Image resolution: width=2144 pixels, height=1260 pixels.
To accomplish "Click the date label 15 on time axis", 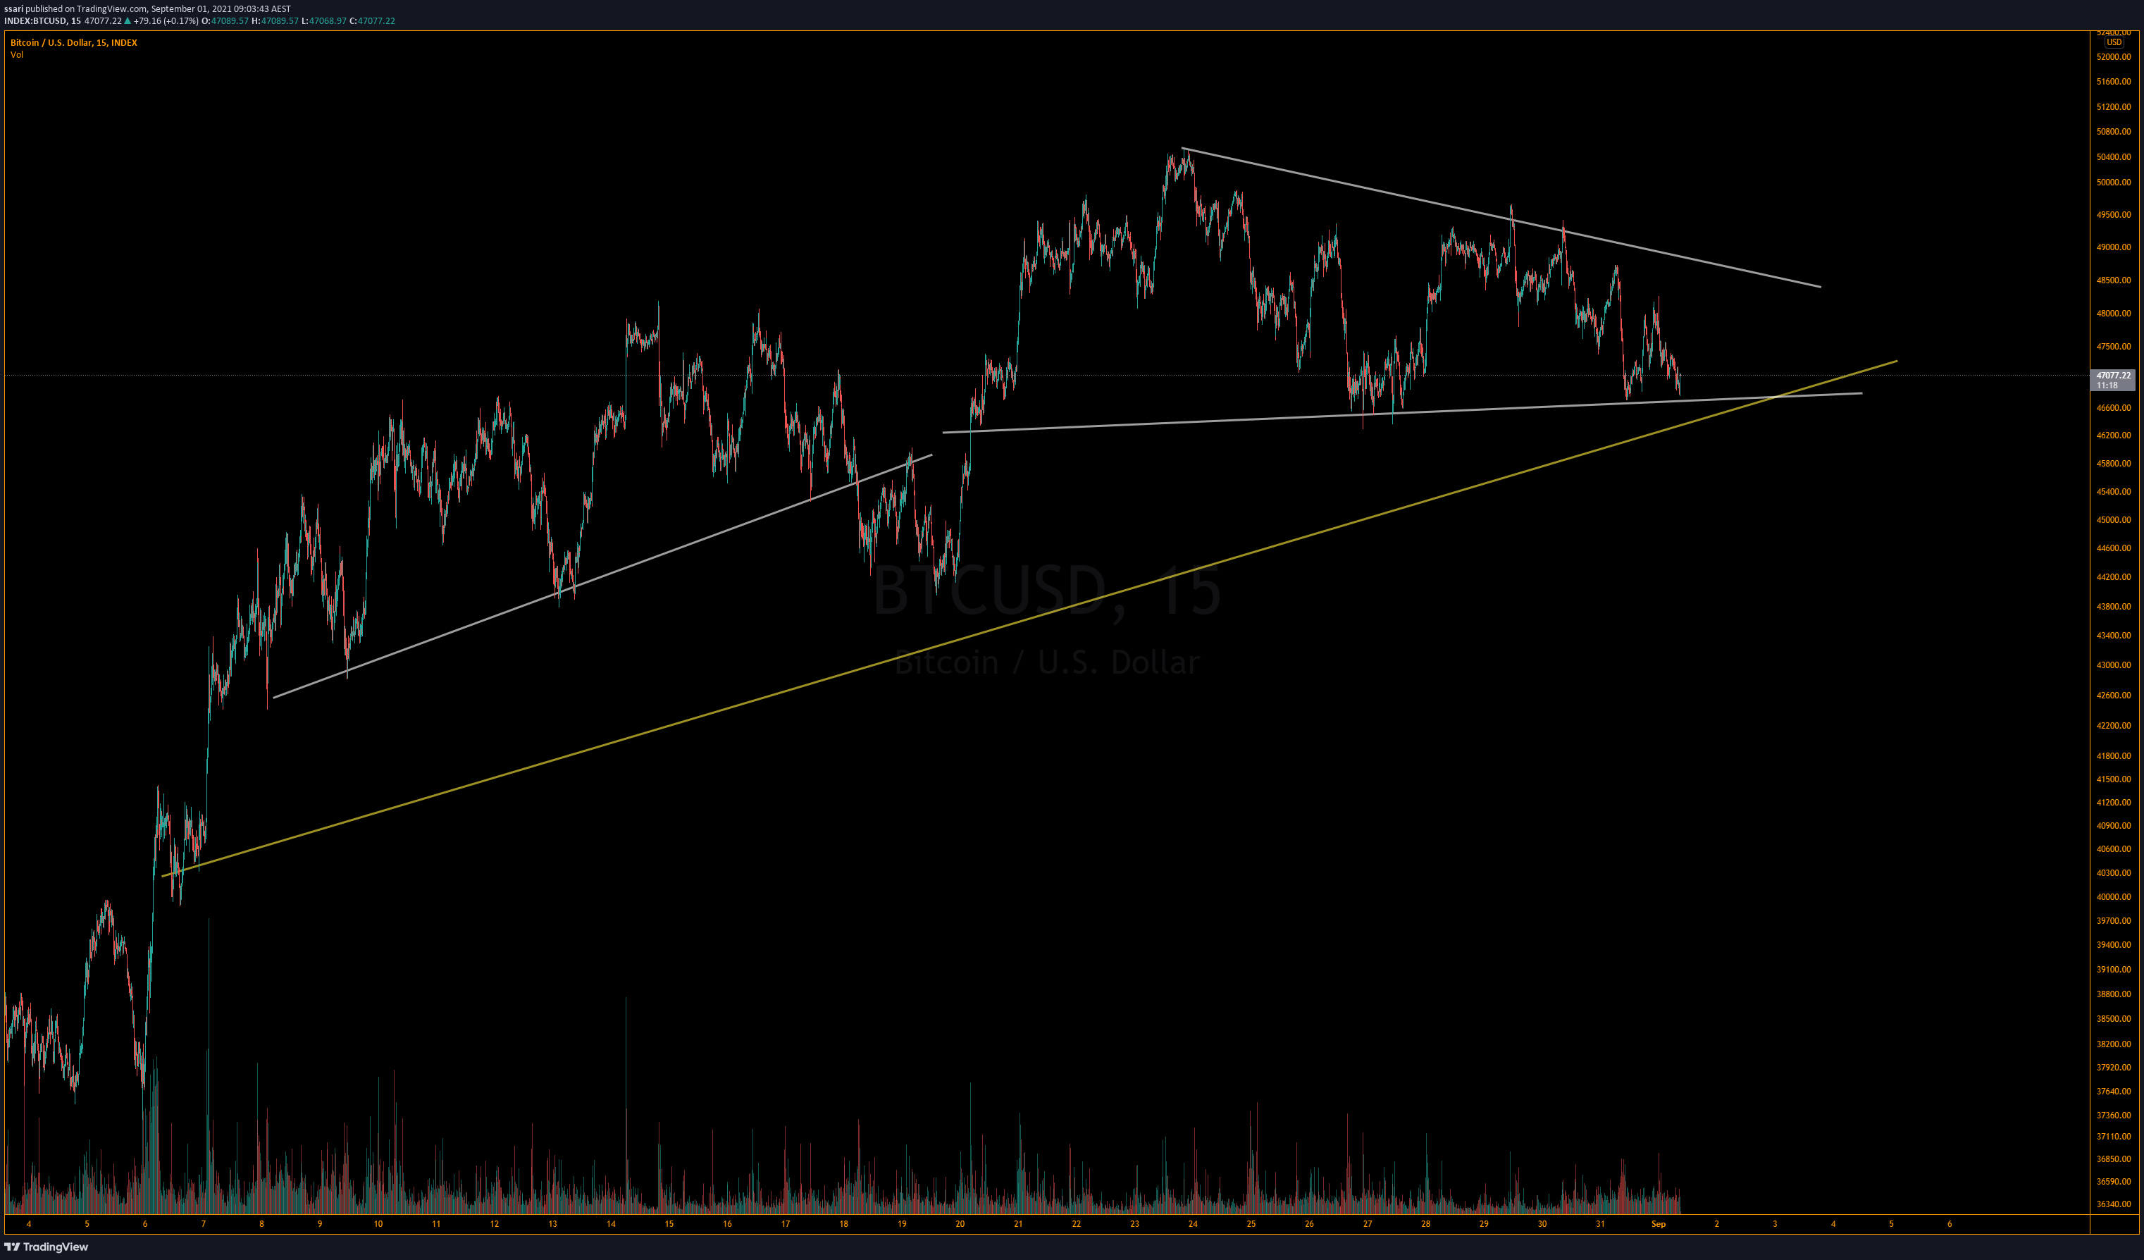I will tap(669, 1224).
